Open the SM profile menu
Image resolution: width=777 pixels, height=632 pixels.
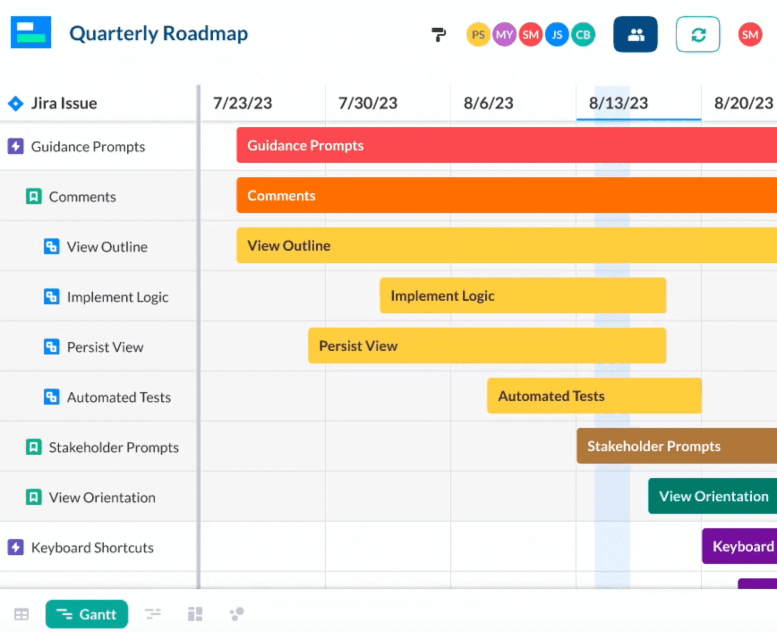(750, 34)
